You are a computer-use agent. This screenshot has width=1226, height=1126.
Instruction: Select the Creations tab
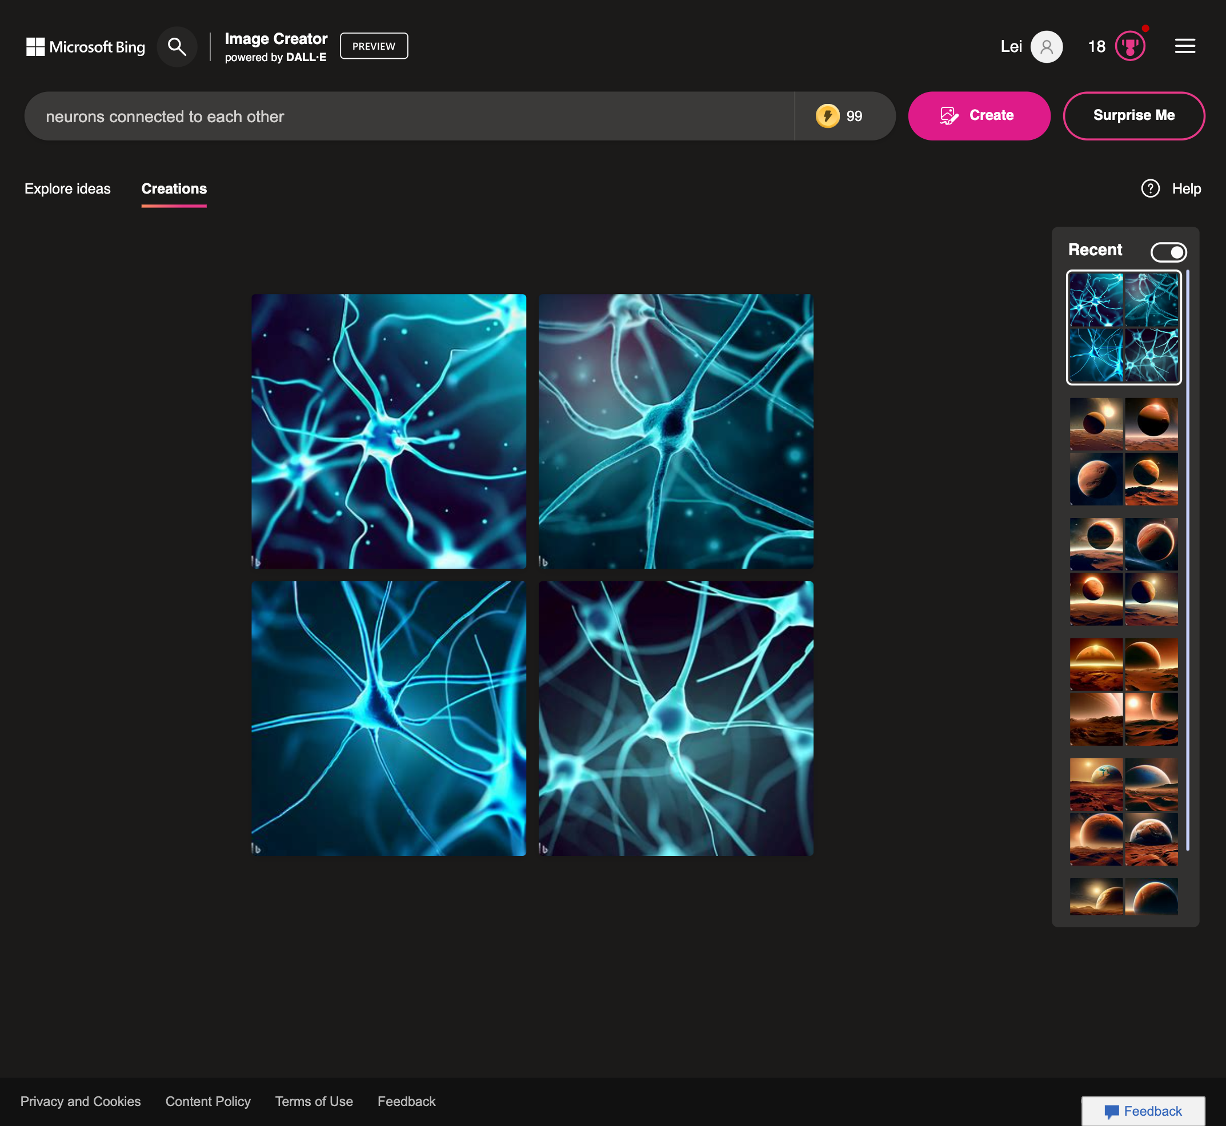[174, 189]
